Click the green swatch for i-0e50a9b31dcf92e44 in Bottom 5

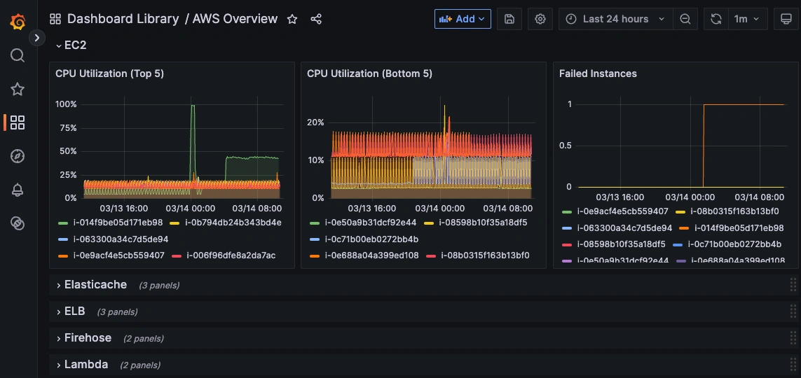point(315,223)
